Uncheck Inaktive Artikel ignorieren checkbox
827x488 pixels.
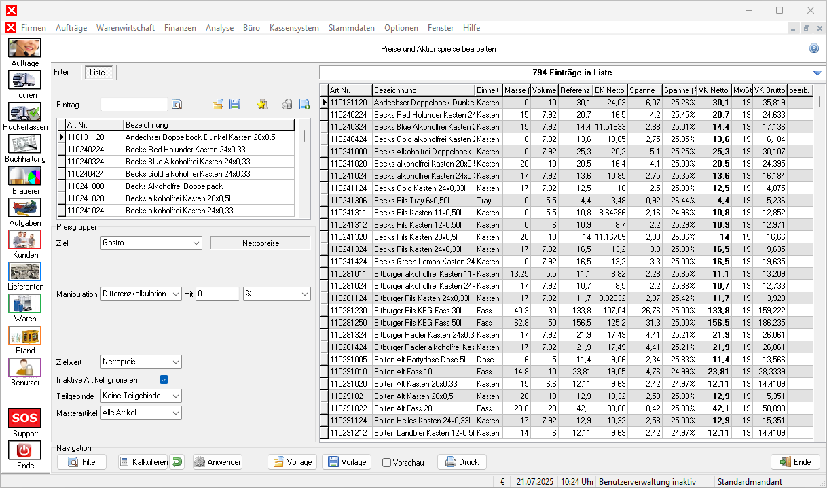click(164, 379)
